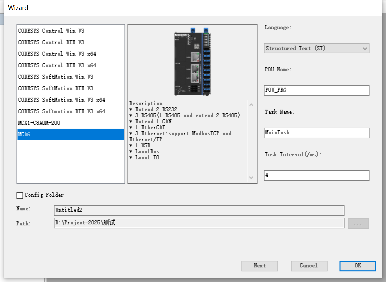Open the path browse ellipsis button
This screenshot has width=386, height=282.
[x=358, y=224]
